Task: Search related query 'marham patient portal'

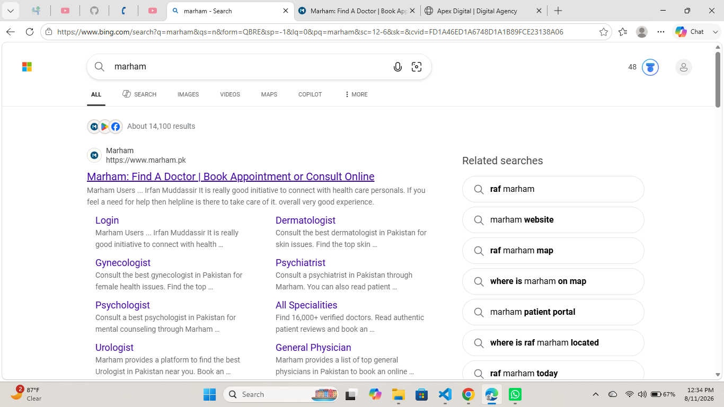Action: (553, 312)
